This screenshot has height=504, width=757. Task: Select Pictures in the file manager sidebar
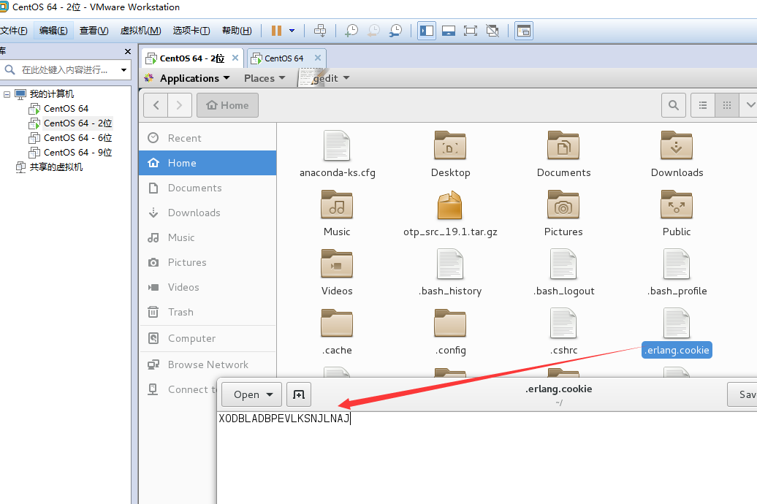coord(208,263)
